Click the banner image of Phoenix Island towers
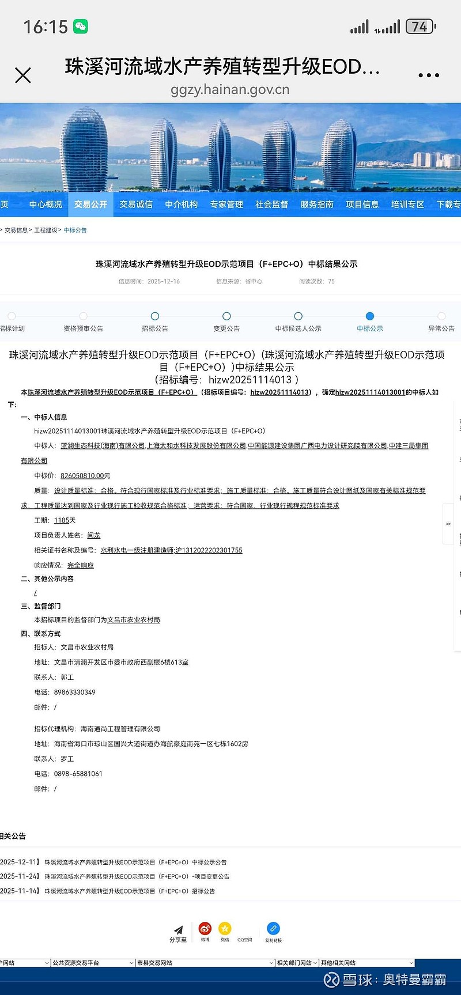 pyautogui.click(x=231, y=147)
